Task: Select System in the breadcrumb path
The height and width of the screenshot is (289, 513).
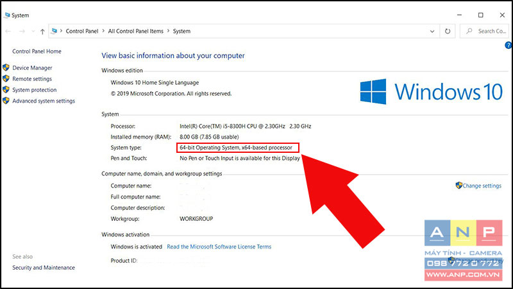Action: click(x=181, y=31)
